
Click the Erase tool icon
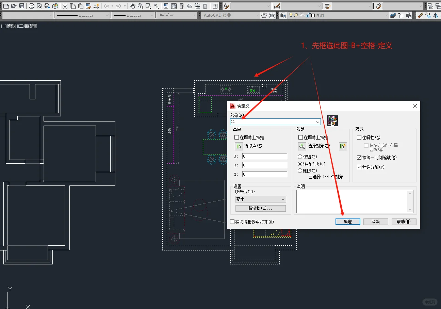[x=420, y=15]
